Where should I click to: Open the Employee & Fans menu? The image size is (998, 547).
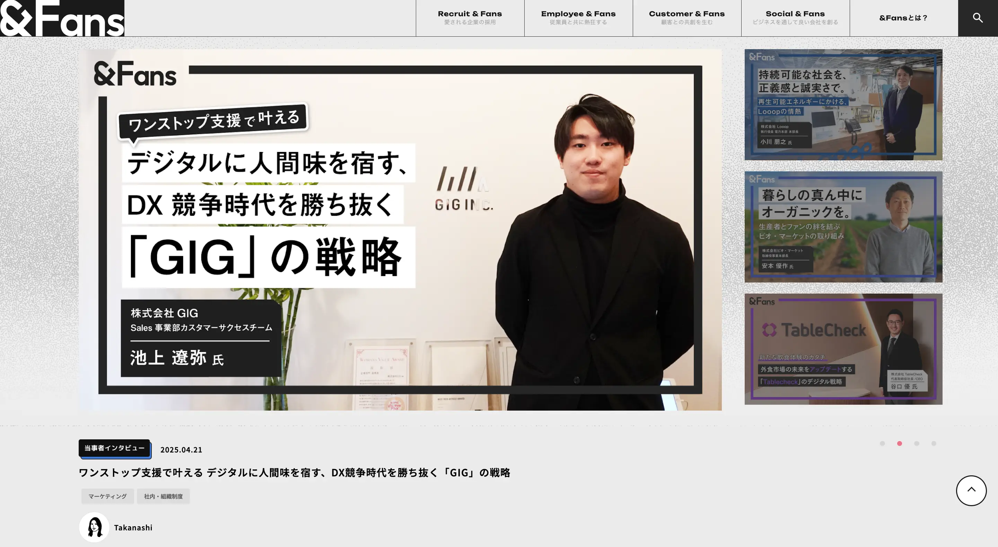[578, 18]
